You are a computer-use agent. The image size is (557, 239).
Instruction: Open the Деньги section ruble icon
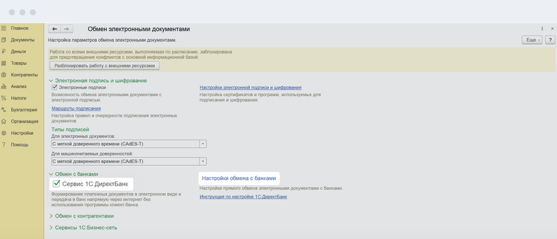[4, 51]
